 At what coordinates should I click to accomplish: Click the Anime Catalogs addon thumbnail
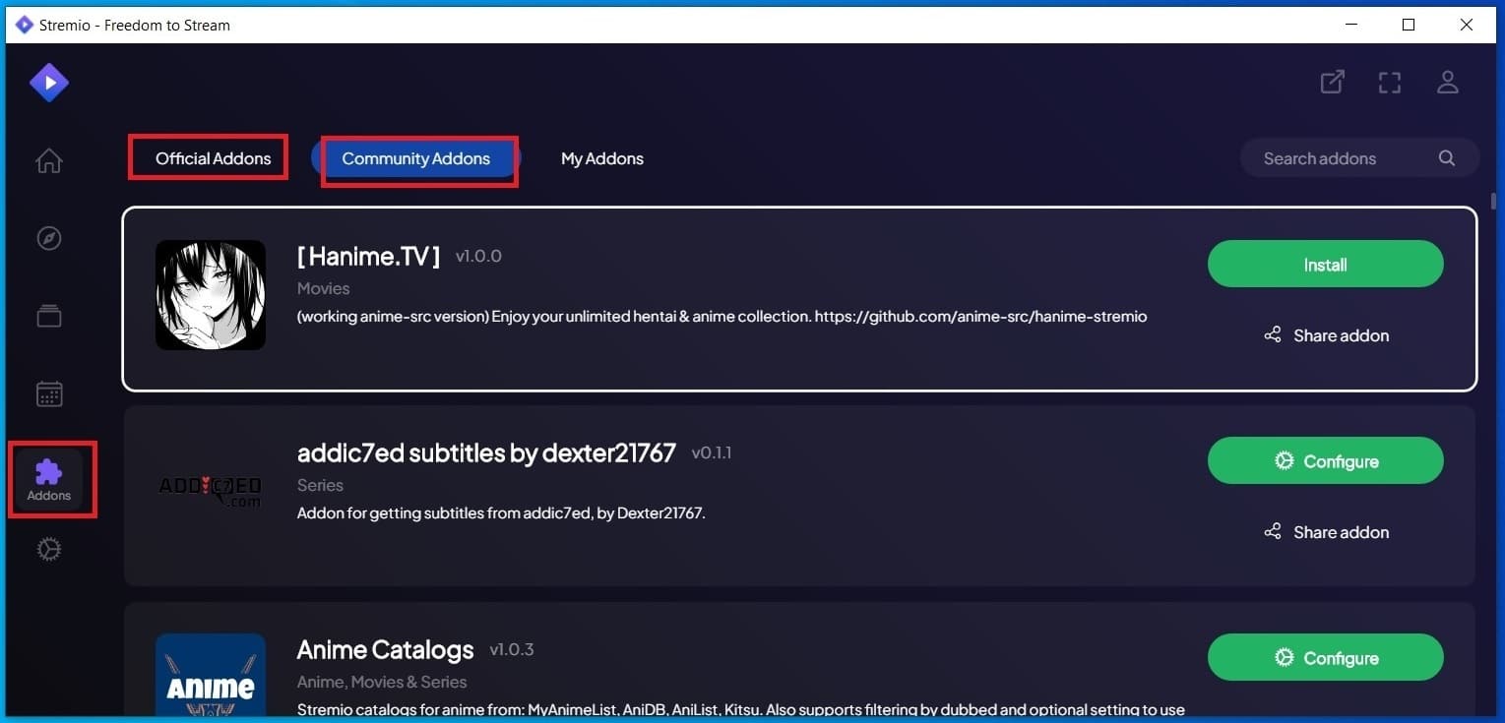[211, 677]
